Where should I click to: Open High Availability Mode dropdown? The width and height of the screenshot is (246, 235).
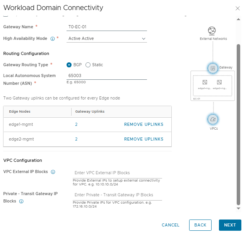(x=107, y=39)
